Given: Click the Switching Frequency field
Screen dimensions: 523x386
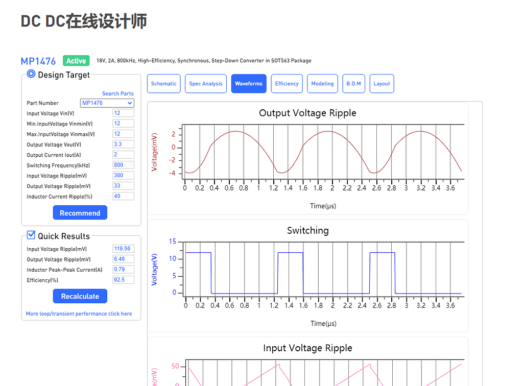Looking at the screenshot, I should [x=123, y=165].
